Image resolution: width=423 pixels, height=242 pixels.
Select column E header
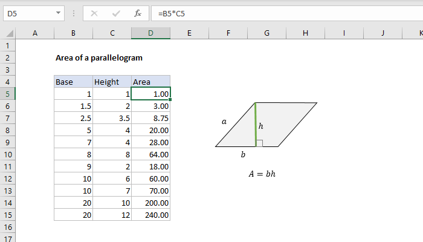(189, 33)
